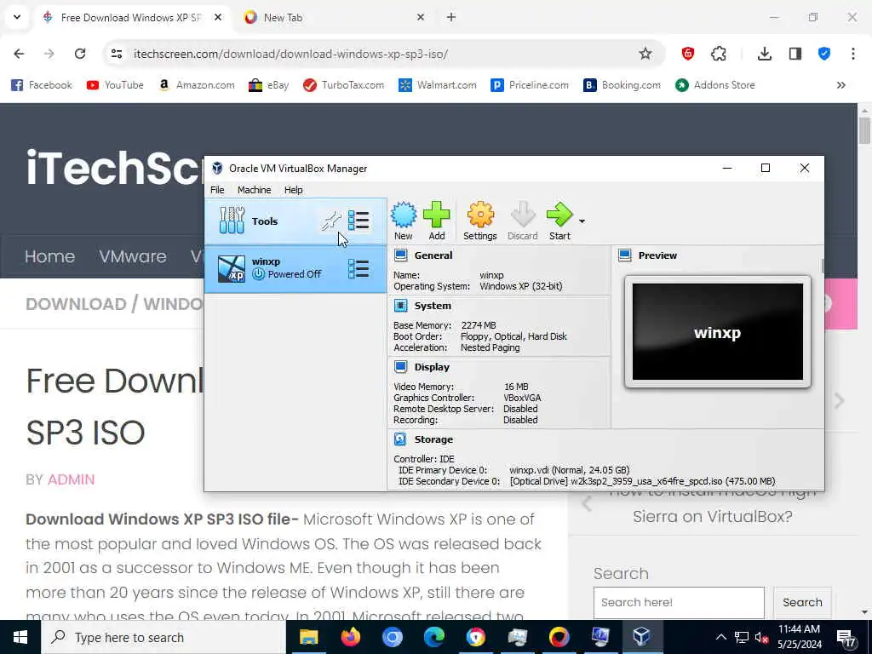Open the Help menu in VirtualBox
The height and width of the screenshot is (654, 872).
tap(294, 190)
